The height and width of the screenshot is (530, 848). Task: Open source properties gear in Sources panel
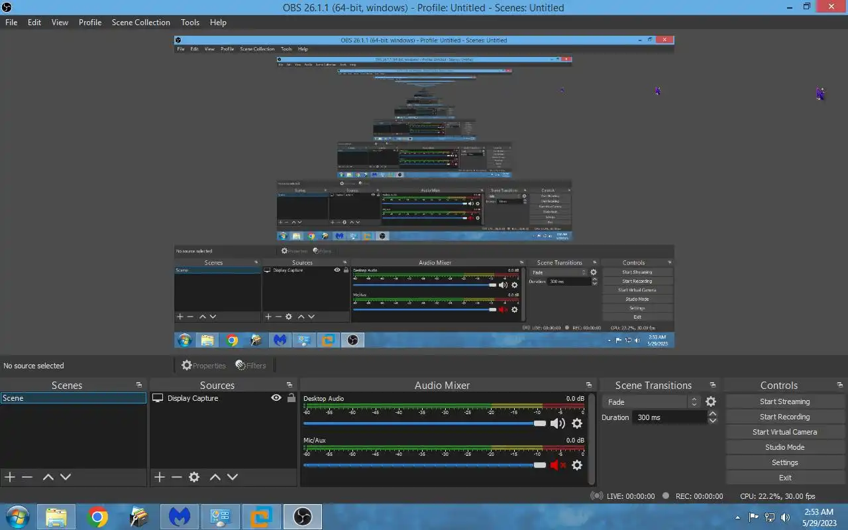[194, 477]
